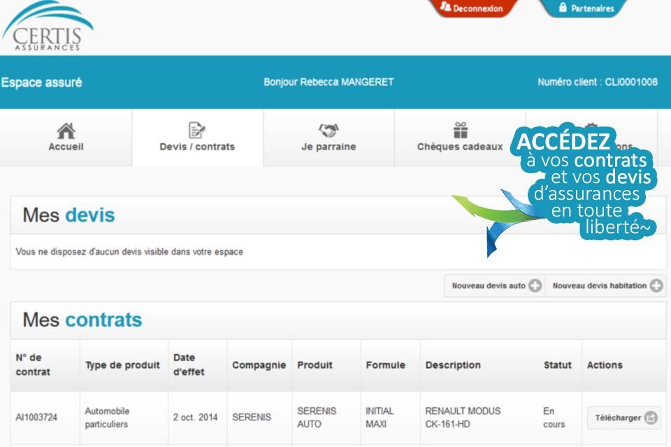Click the plus icon beside Nouveau devis habitation
Viewport: 671px width, 447px height.
(x=656, y=285)
